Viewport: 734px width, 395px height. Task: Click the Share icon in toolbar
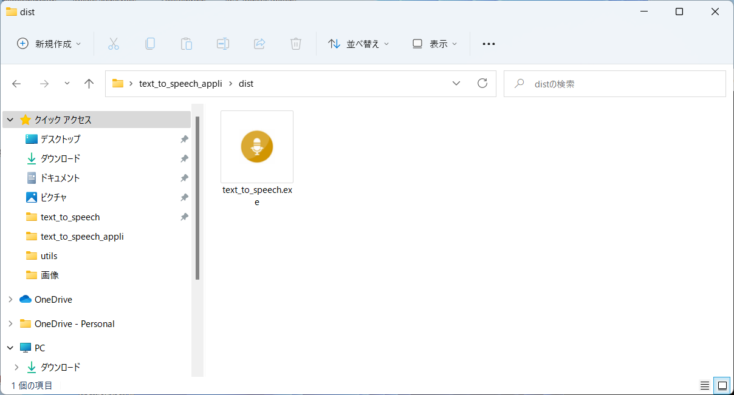(x=259, y=44)
